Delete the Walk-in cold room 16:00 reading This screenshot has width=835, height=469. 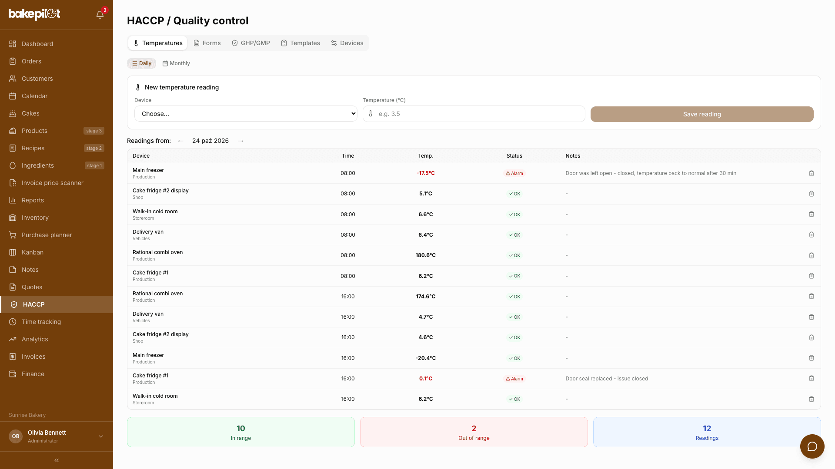click(811, 399)
